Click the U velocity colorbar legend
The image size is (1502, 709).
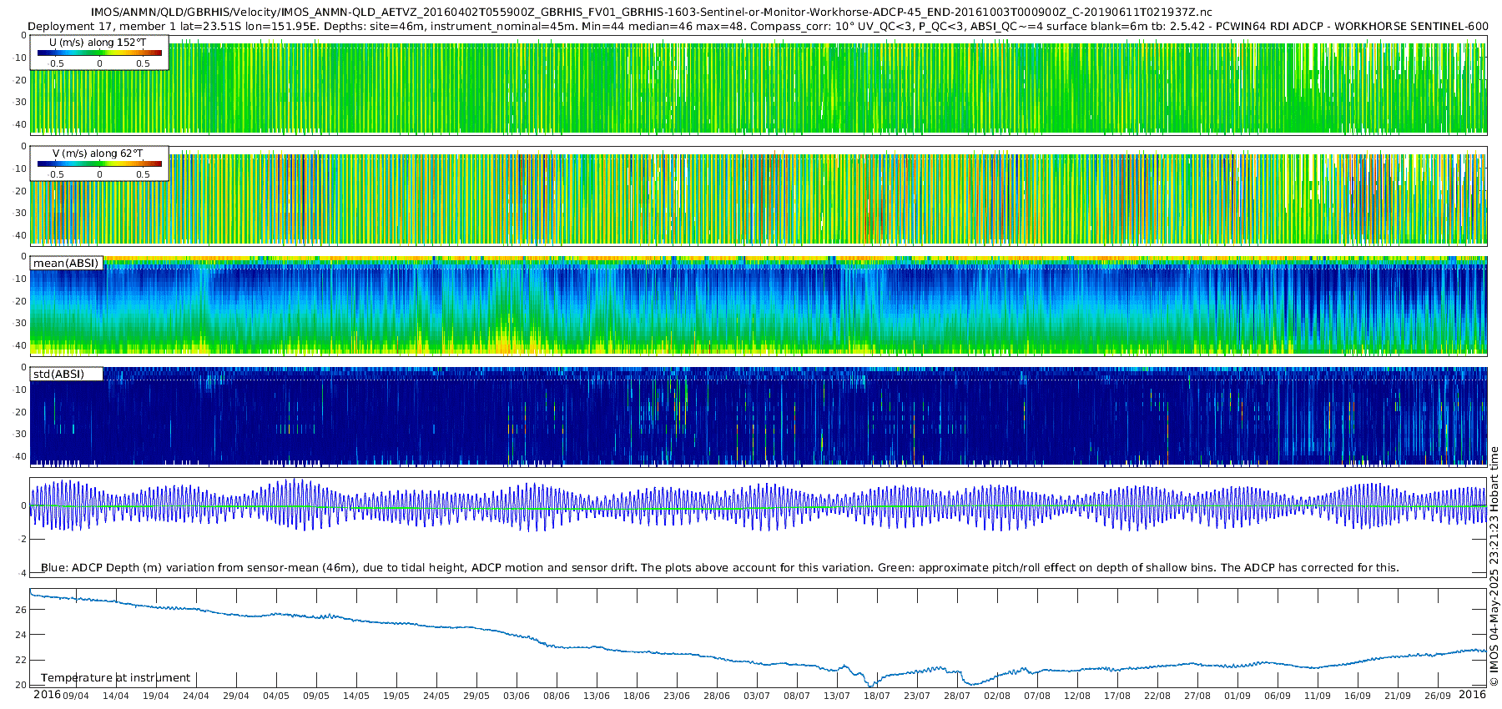coord(99,53)
